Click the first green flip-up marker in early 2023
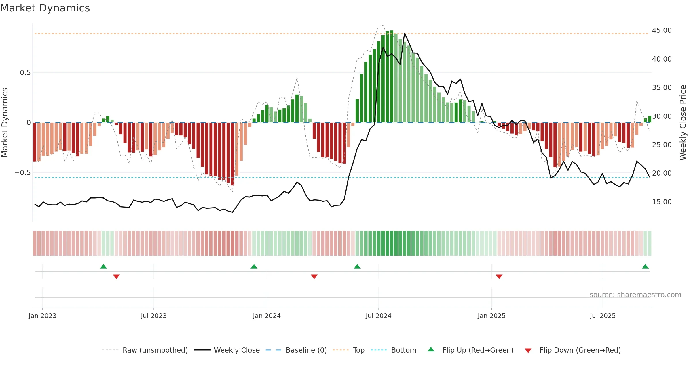The height and width of the screenshot is (388, 691). [103, 266]
